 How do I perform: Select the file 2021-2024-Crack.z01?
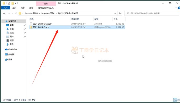pyautogui.click(x=43, y=24)
